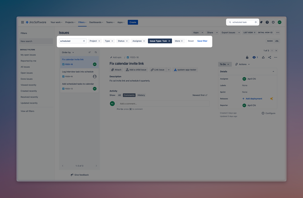Click the Attach paperclip button
This screenshot has width=303, height=198.
[116, 70]
